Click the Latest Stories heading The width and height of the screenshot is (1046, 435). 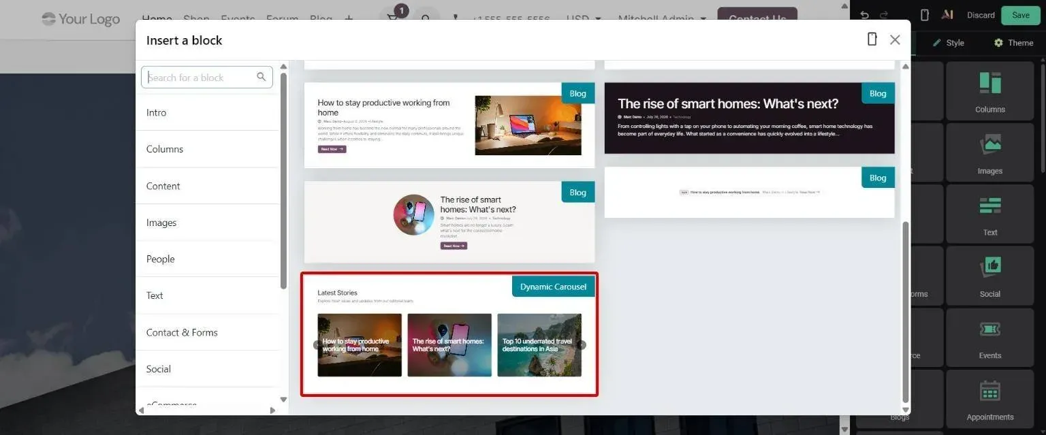pos(337,293)
